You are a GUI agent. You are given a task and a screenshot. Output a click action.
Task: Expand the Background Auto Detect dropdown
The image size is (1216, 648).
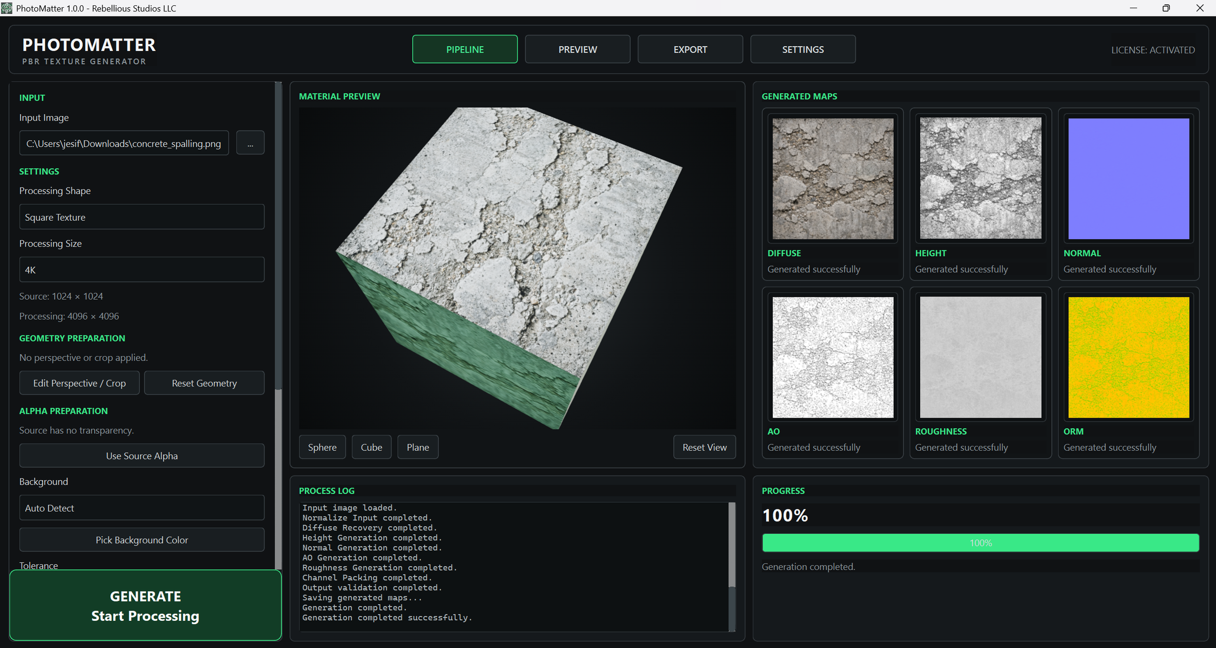(x=142, y=508)
